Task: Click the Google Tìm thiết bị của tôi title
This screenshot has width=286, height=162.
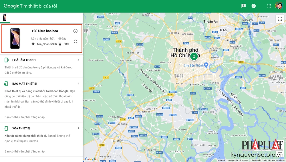Action: point(30,6)
